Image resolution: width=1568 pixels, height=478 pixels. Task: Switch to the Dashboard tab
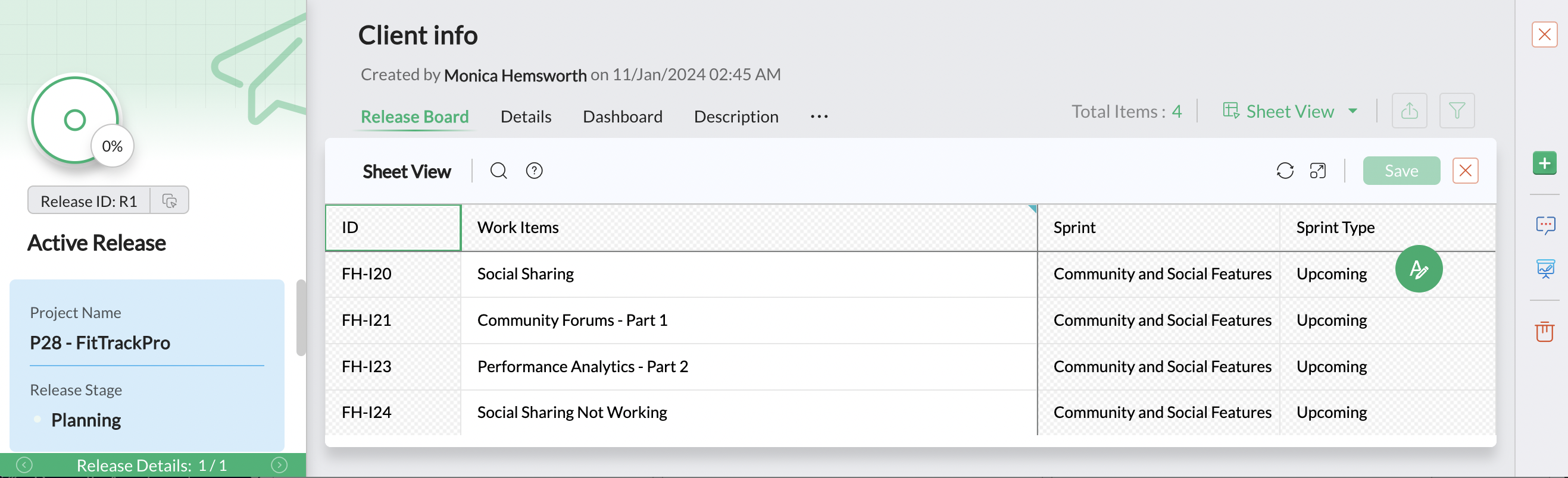(622, 116)
